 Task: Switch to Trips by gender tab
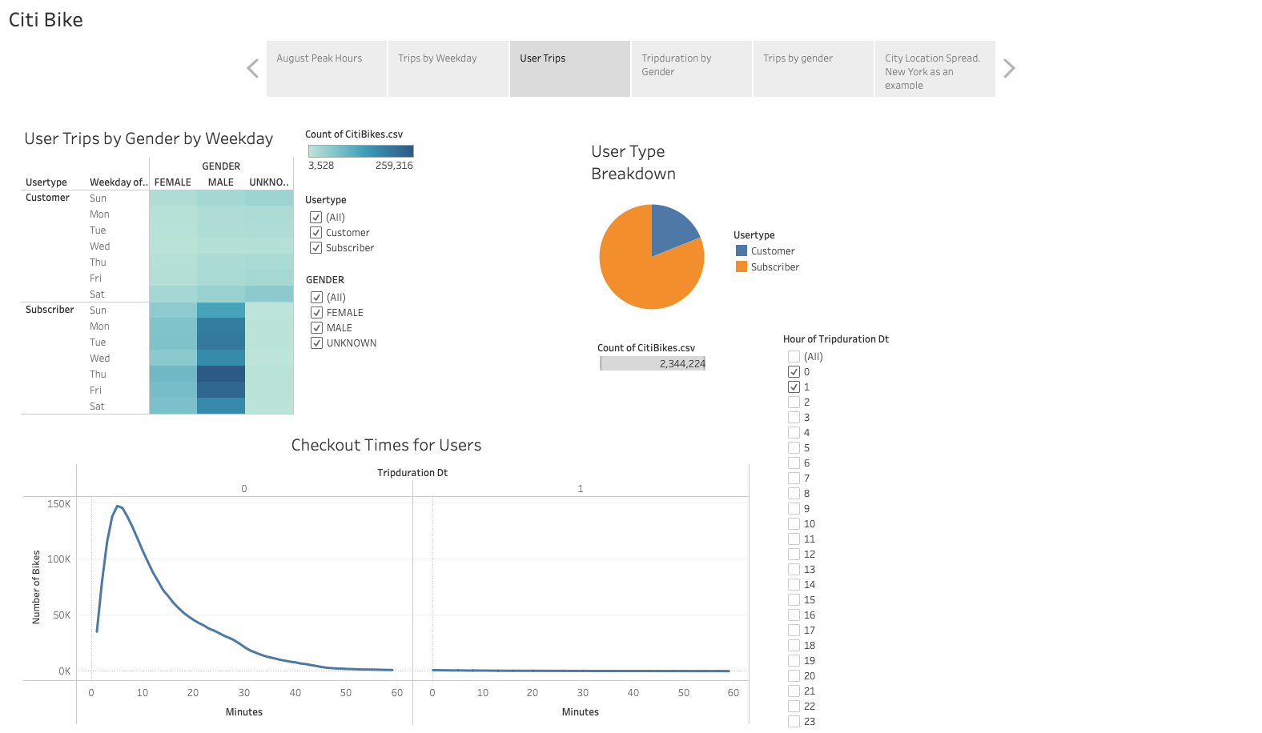click(814, 69)
